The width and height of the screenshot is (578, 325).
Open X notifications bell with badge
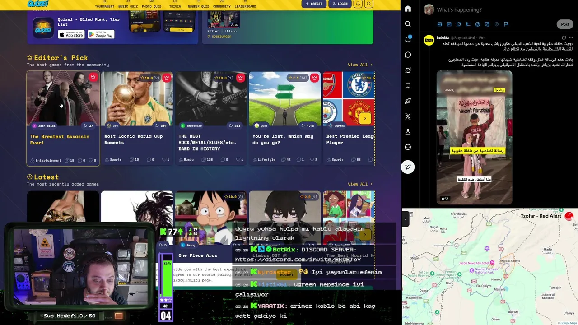point(408,39)
